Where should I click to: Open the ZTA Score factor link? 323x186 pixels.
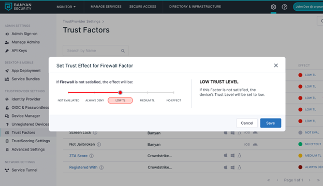click(78, 156)
